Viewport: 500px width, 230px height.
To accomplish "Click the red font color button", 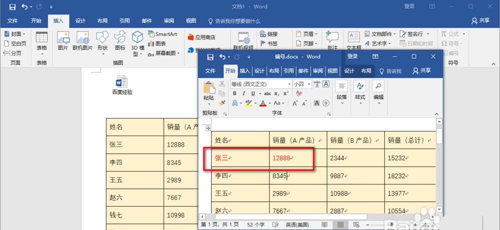I will pyautogui.click(x=263, y=103).
